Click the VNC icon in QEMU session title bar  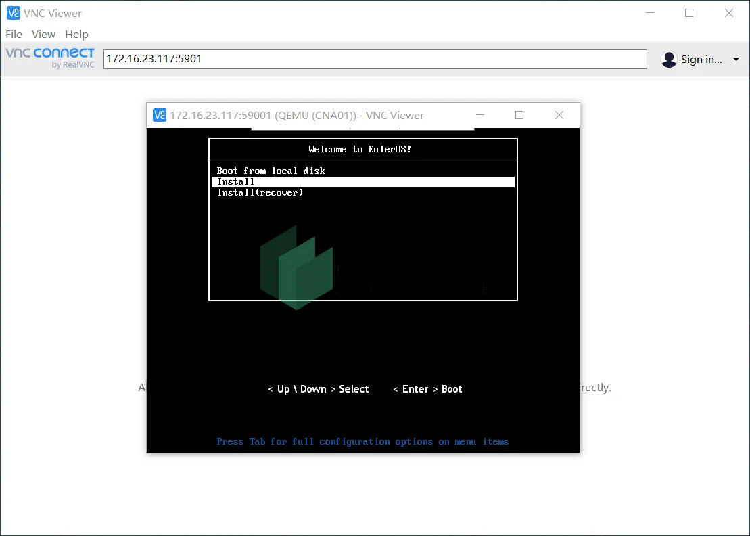coord(160,115)
